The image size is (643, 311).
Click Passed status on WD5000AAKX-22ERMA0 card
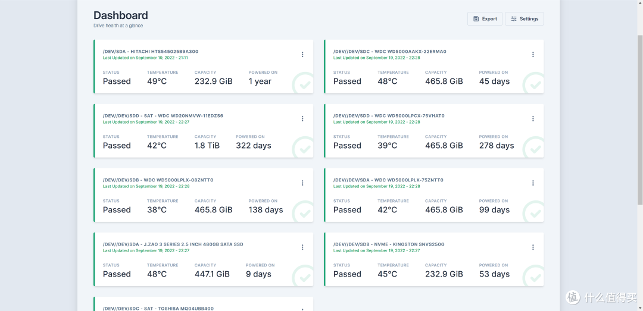(347, 81)
